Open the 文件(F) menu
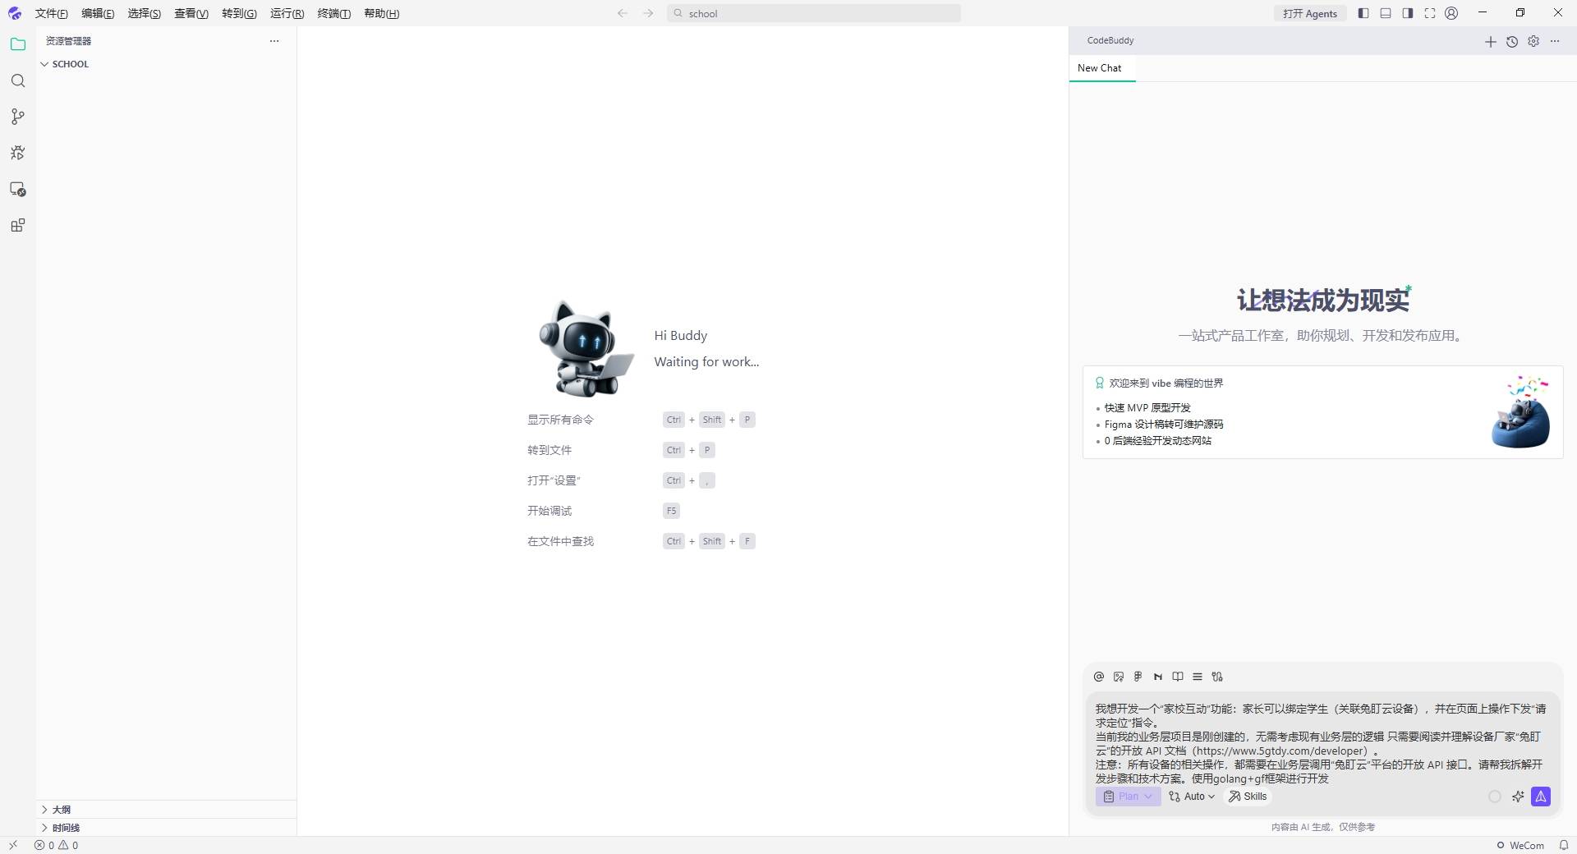Viewport: 1577px width, 854px height. [x=51, y=13]
